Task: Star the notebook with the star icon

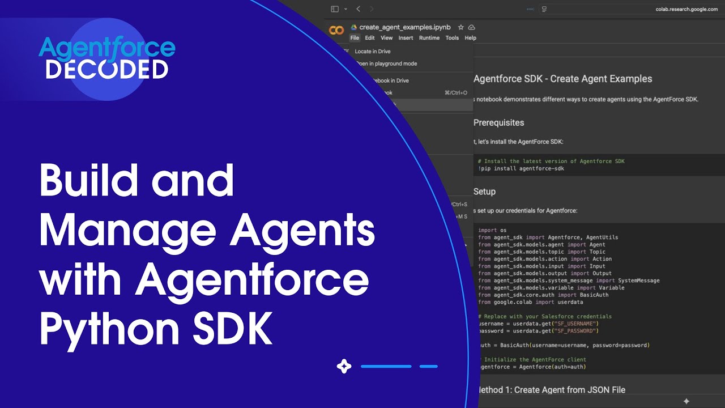Action: [x=461, y=27]
